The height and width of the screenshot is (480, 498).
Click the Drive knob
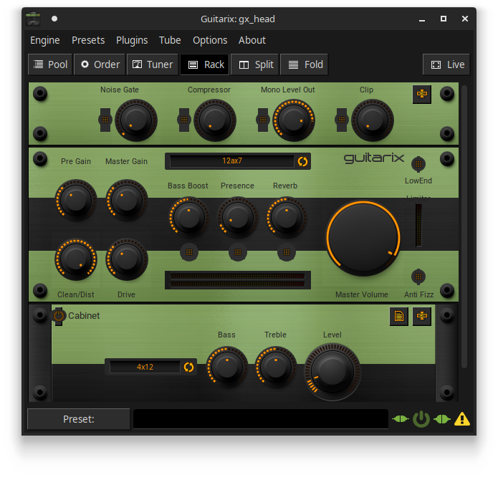click(126, 259)
